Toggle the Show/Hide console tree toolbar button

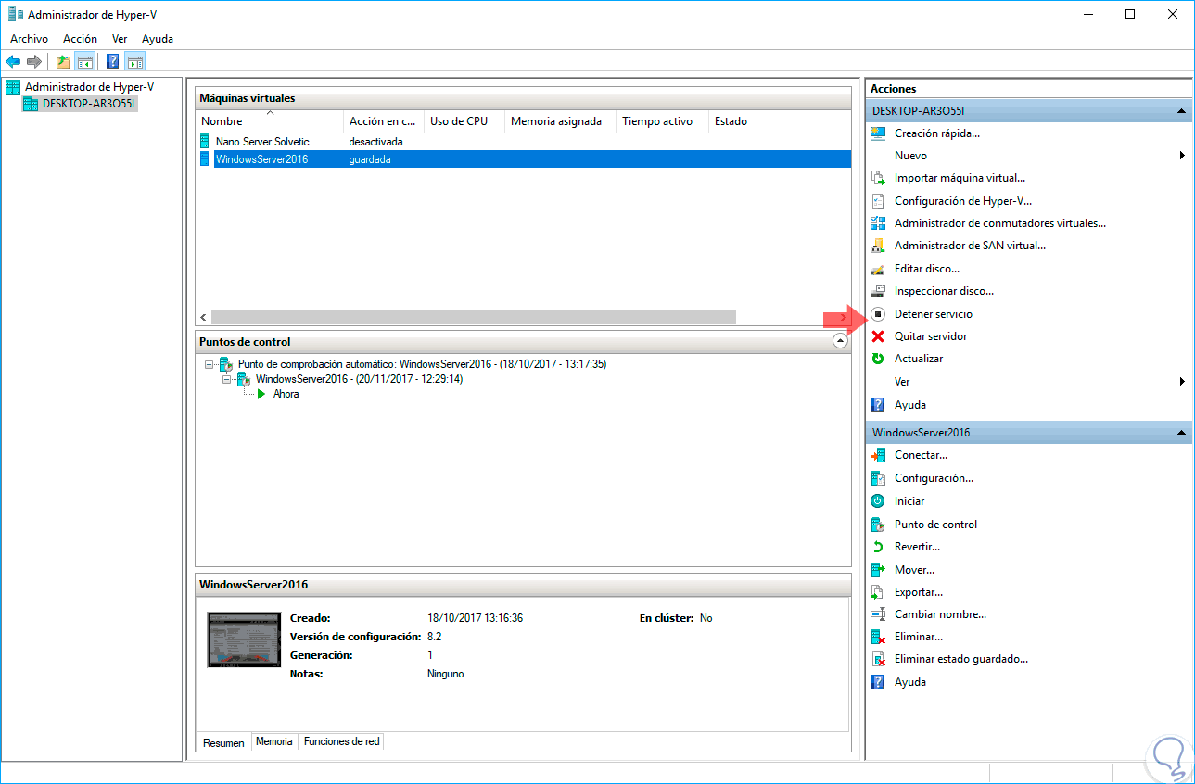pos(84,62)
